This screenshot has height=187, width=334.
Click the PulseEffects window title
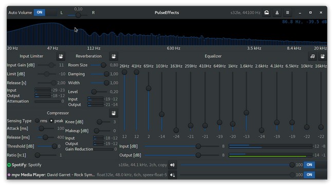click(167, 12)
